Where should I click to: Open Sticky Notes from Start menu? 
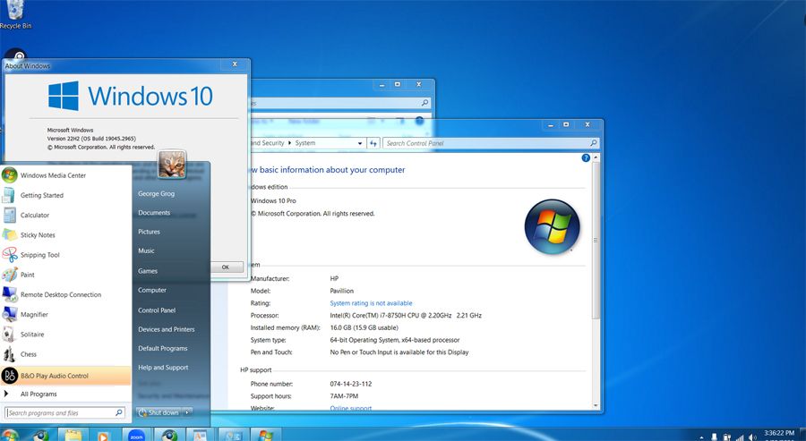click(65, 235)
